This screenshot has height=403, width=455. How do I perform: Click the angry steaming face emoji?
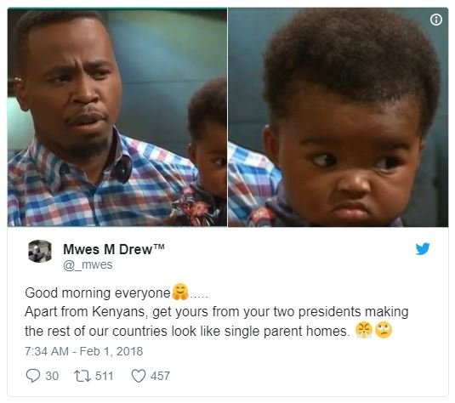point(364,330)
